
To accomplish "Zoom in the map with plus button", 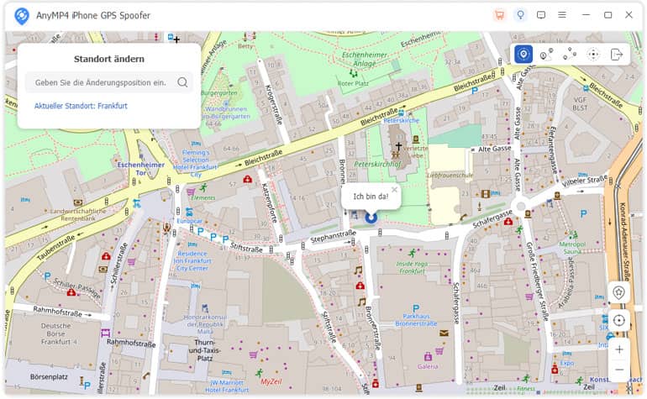I will click(619, 350).
